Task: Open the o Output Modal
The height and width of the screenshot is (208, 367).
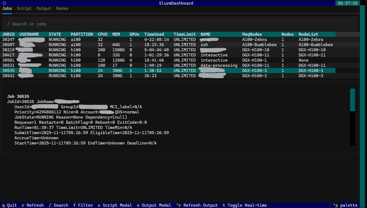Action: (154, 205)
